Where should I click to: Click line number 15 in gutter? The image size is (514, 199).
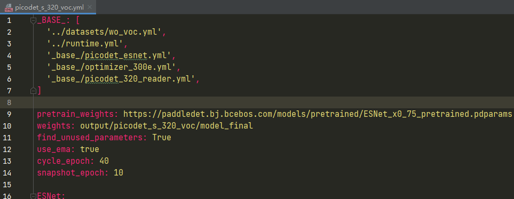7,184
